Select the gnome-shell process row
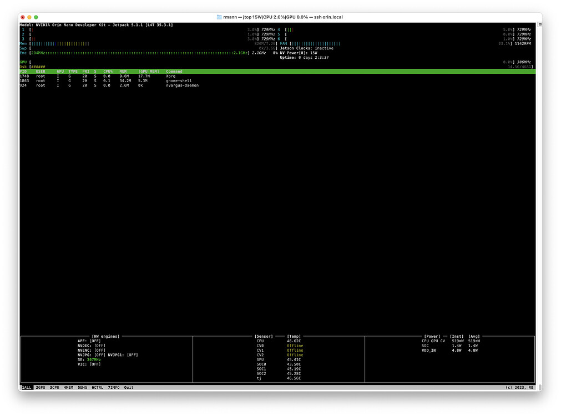This screenshot has width=561, height=416. [111, 80]
